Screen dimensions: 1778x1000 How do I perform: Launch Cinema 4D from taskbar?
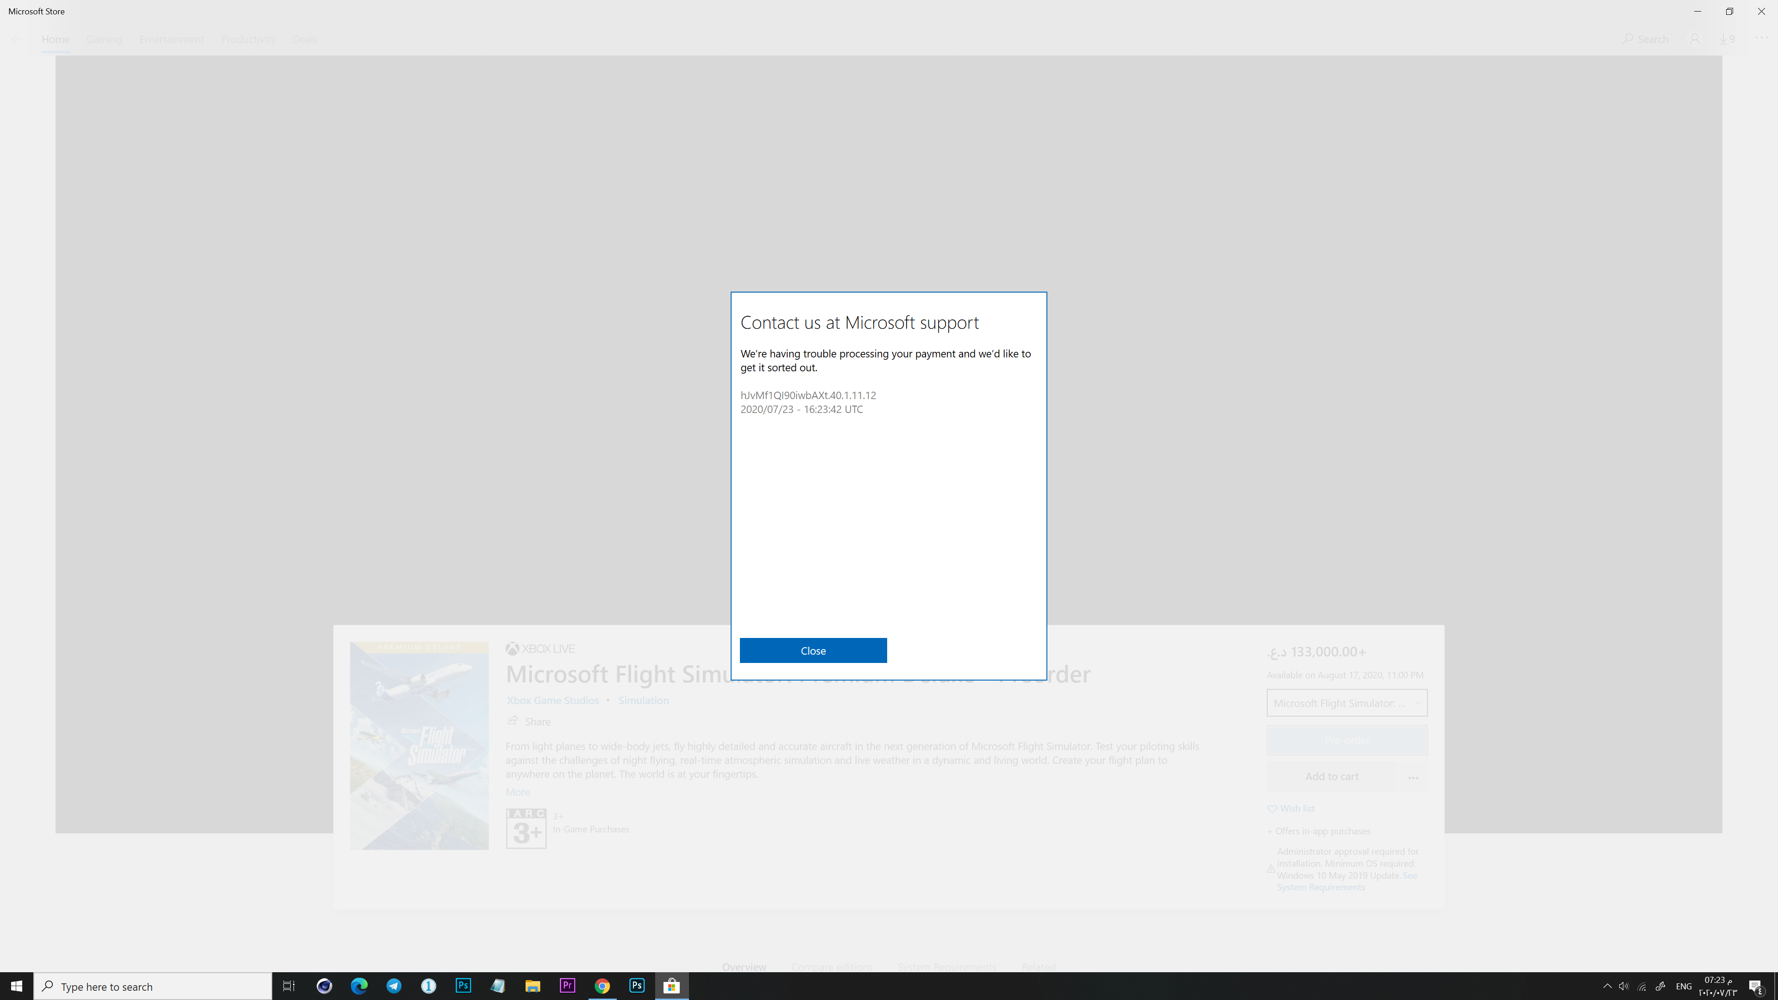pos(325,986)
